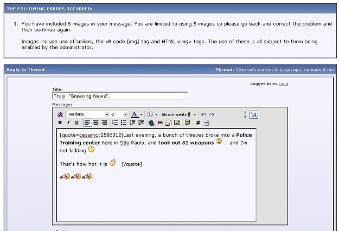The image size is (339, 231).
Task: Click the smiley after 'not kidding'
Action: pos(92,149)
